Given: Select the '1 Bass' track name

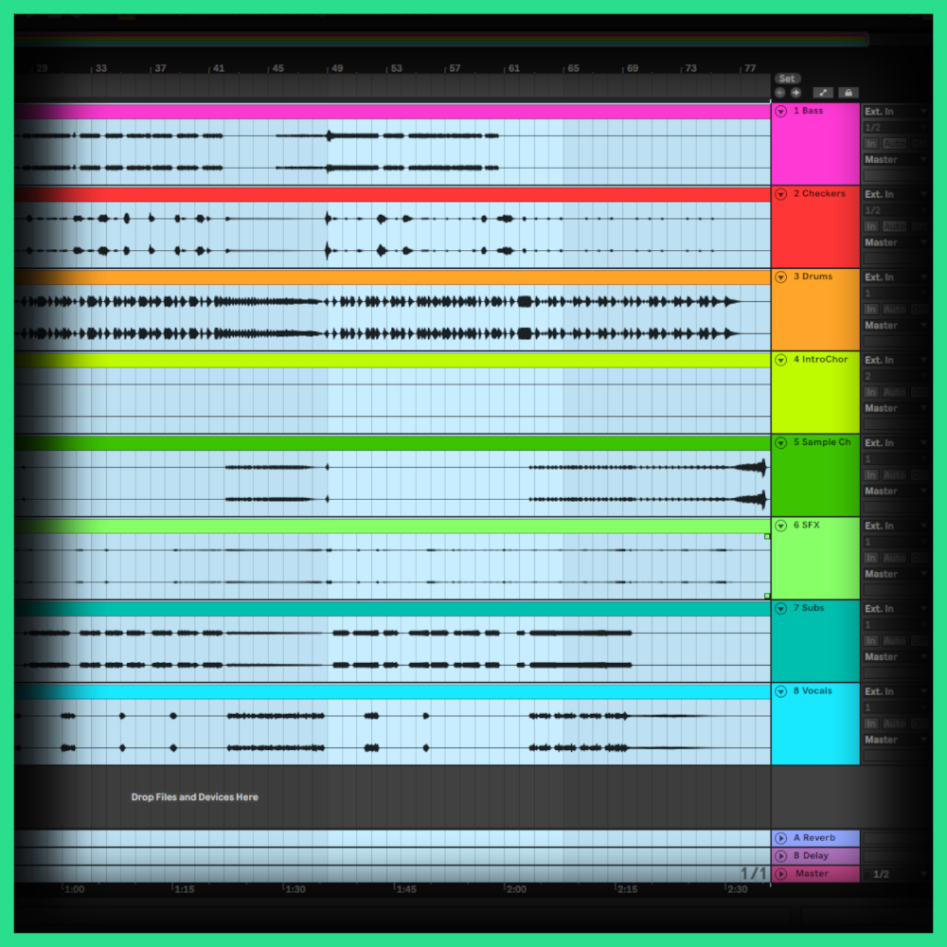Looking at the screenshot, I should tap(808, 111).
